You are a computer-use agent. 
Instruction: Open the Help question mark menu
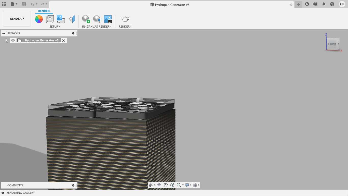(x=332, y=4)
